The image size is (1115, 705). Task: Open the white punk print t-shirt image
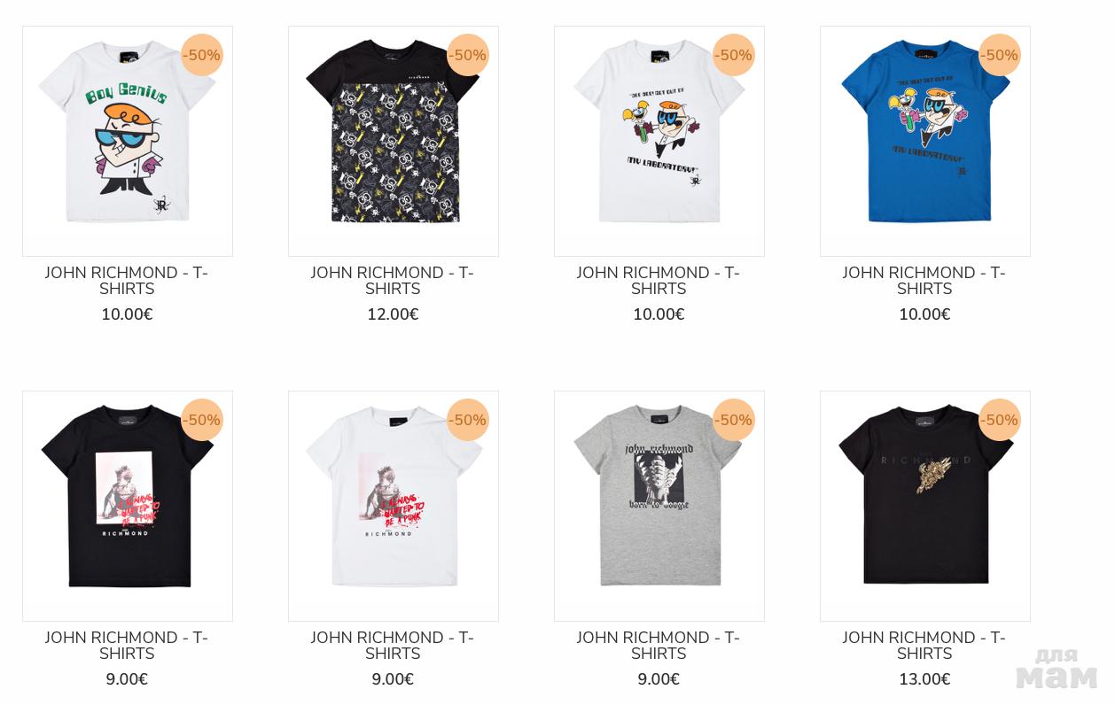[x=394, y=506]
